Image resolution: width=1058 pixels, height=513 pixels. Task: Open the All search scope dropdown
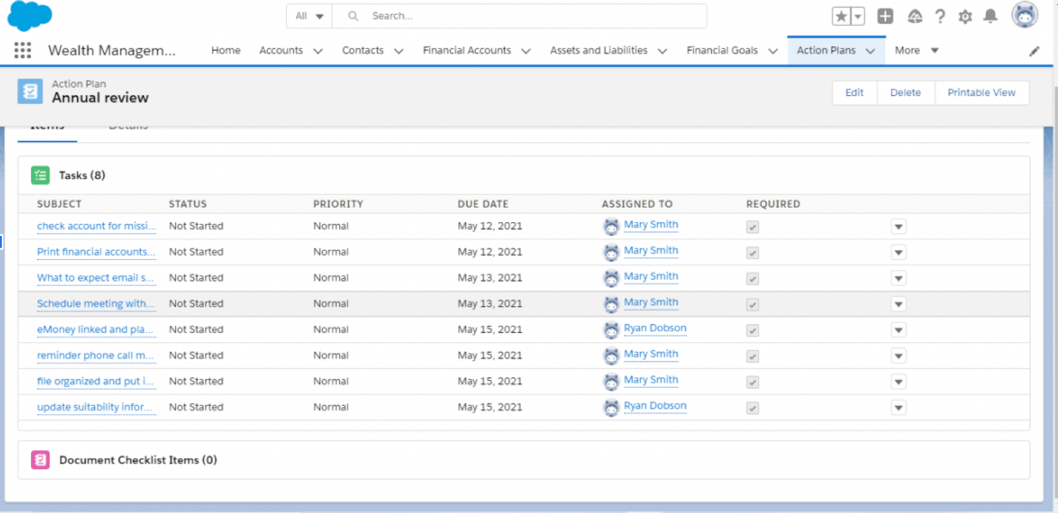click(x=309, y=16)
